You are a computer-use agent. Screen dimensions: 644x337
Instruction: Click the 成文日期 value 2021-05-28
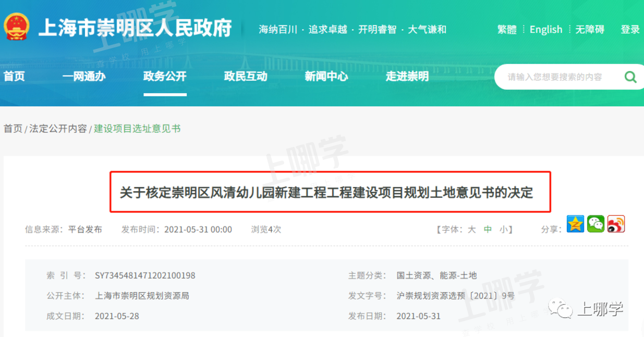(x=117, y=316)
